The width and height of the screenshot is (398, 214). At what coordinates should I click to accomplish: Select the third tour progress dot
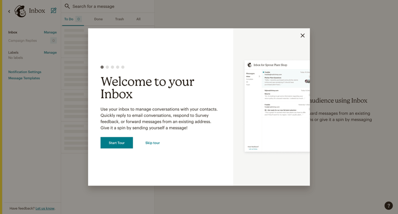(112, 67)
